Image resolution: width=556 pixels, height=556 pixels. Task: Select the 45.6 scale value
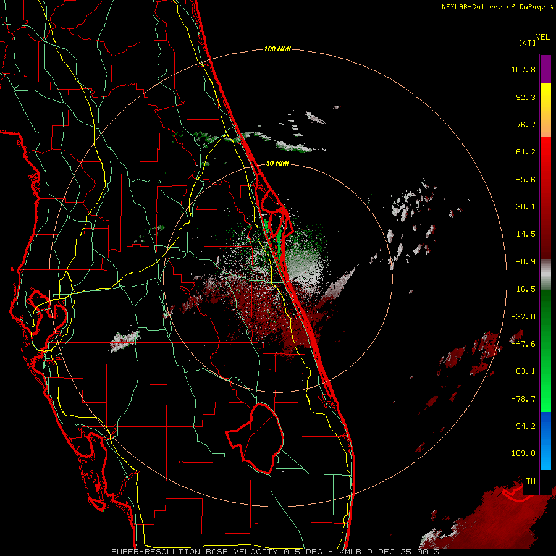[x=526, y=179]
